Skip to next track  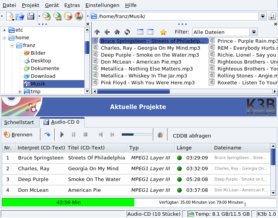pos(112,135)
